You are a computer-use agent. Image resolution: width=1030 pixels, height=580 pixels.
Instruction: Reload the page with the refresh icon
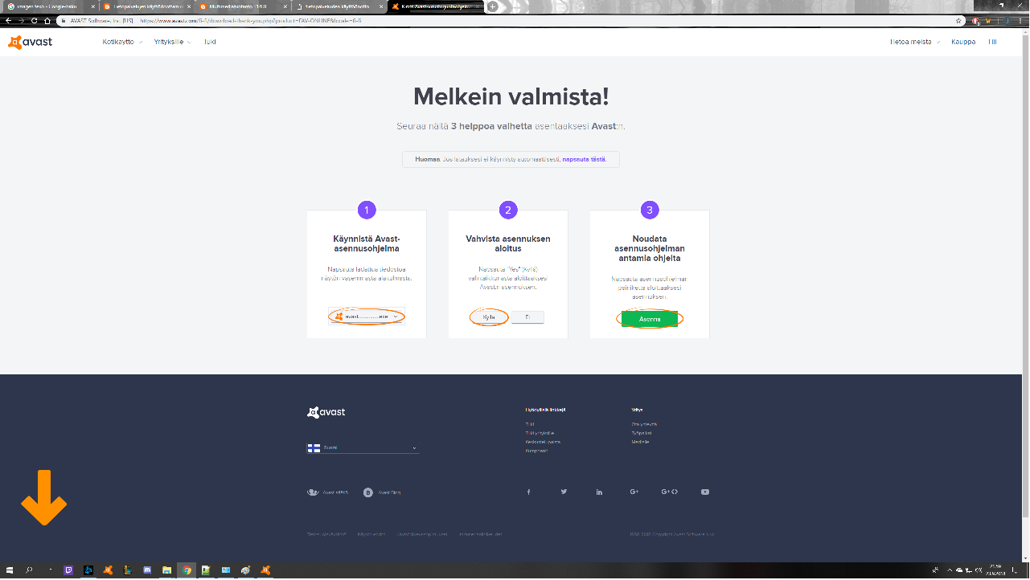tap(34, 20)
